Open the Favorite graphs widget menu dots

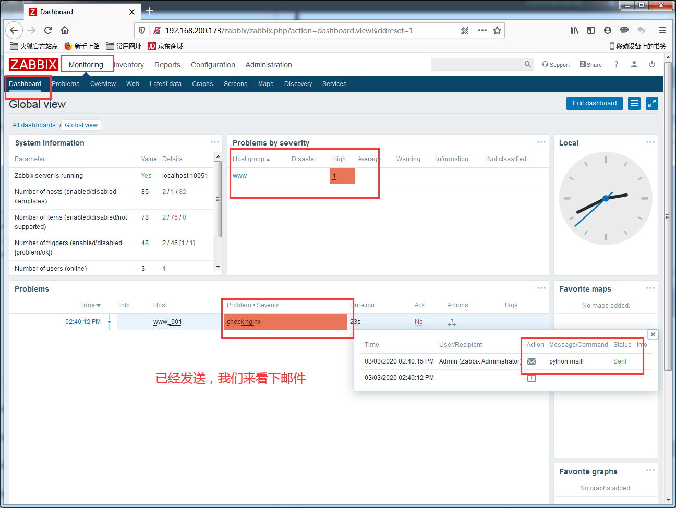pos(650,470)
